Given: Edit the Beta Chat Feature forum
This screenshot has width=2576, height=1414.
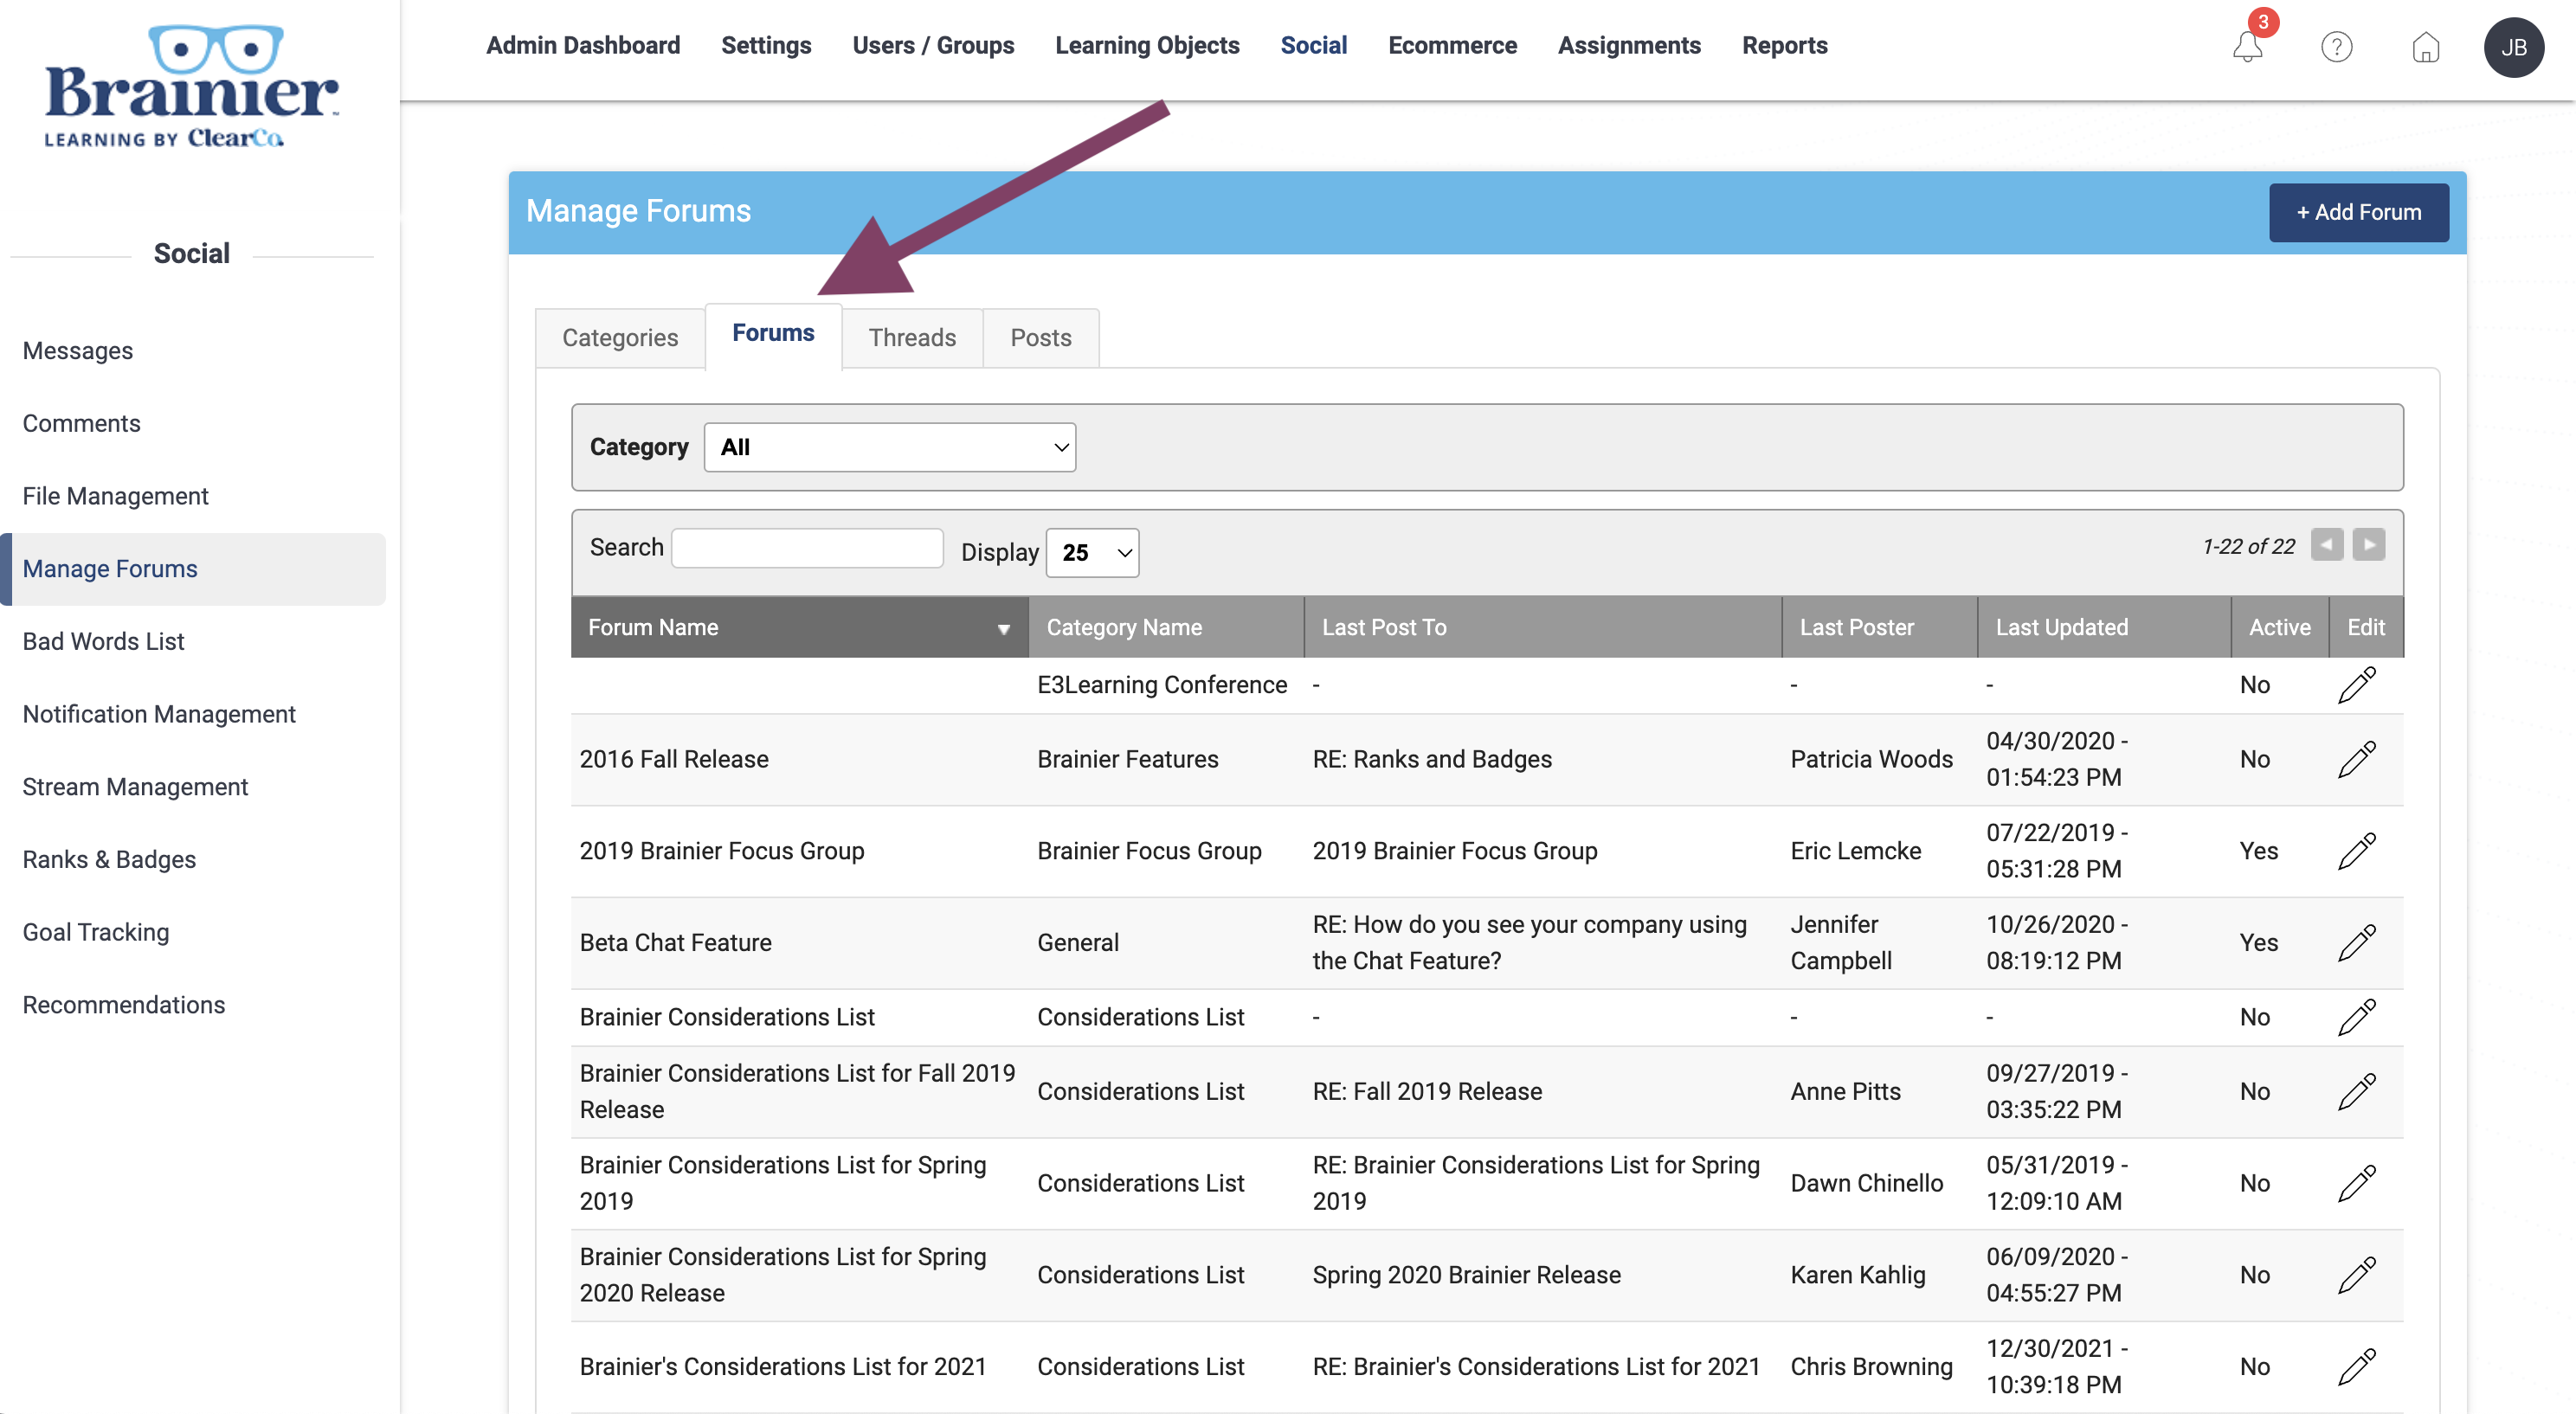Looking at the screenshot, I should click(x=2356, y=943).
